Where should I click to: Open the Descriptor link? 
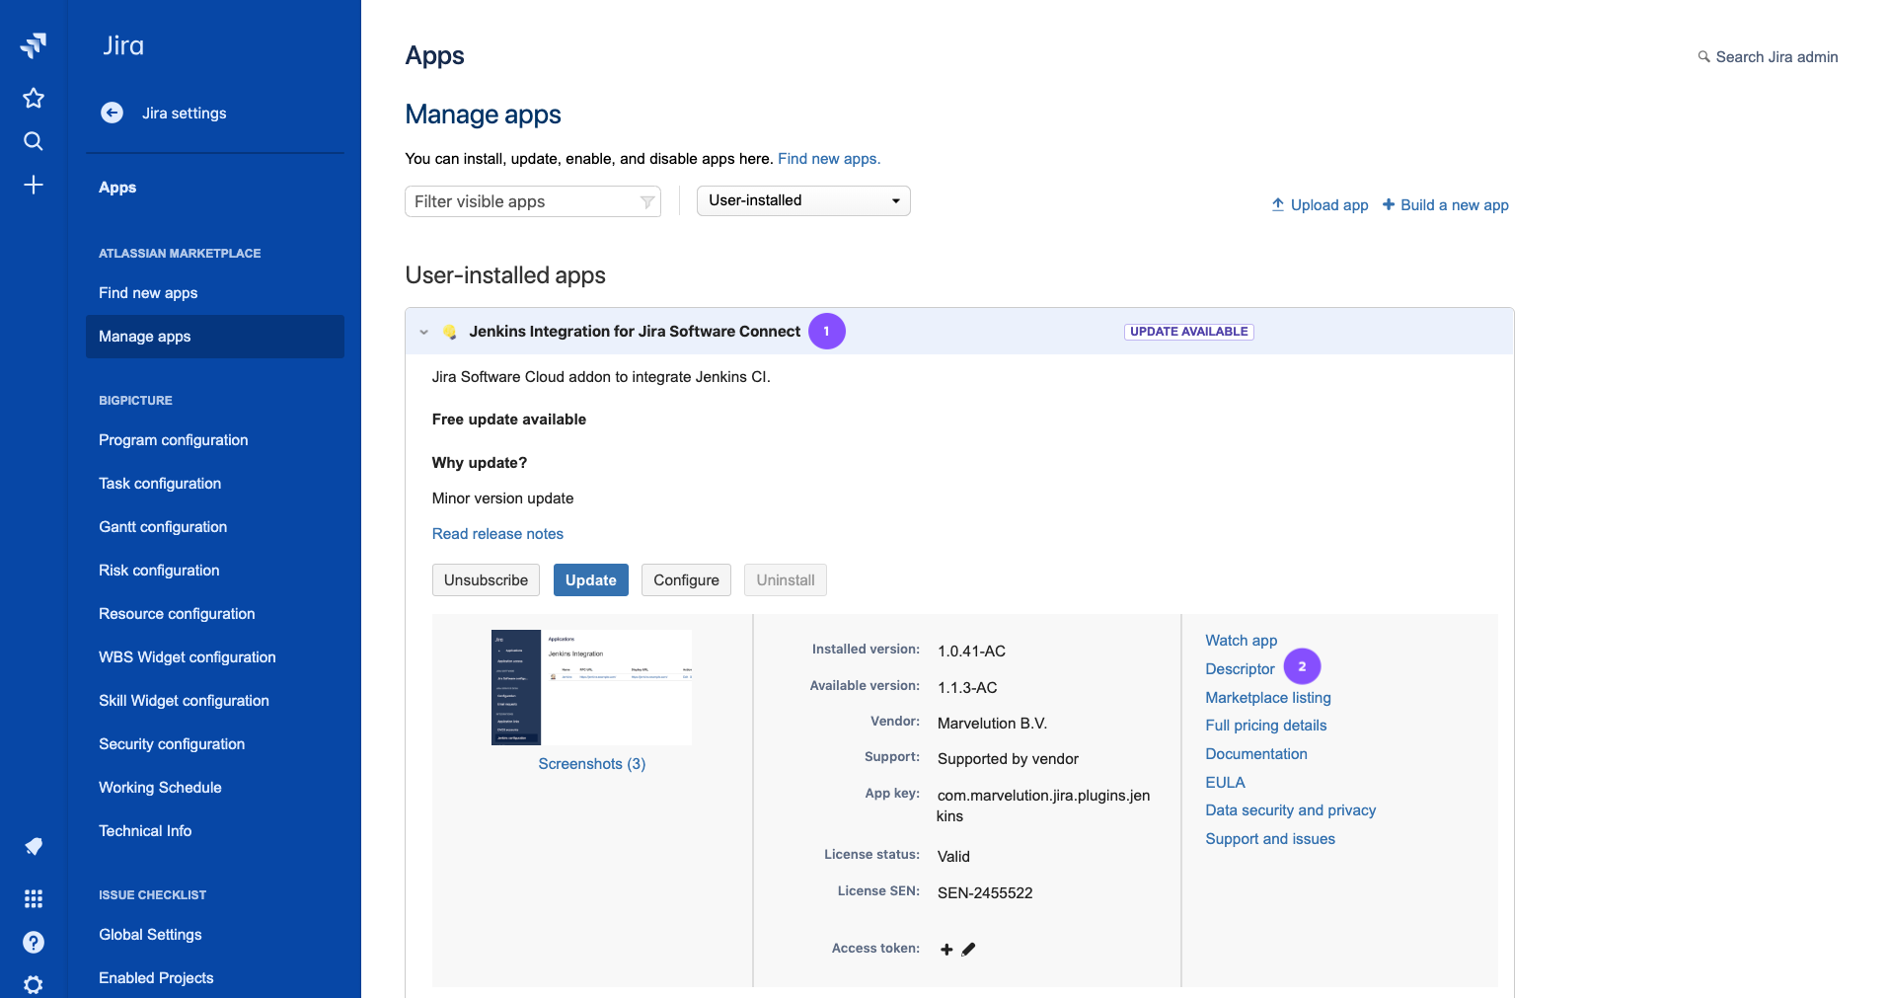click(1240, 669)
